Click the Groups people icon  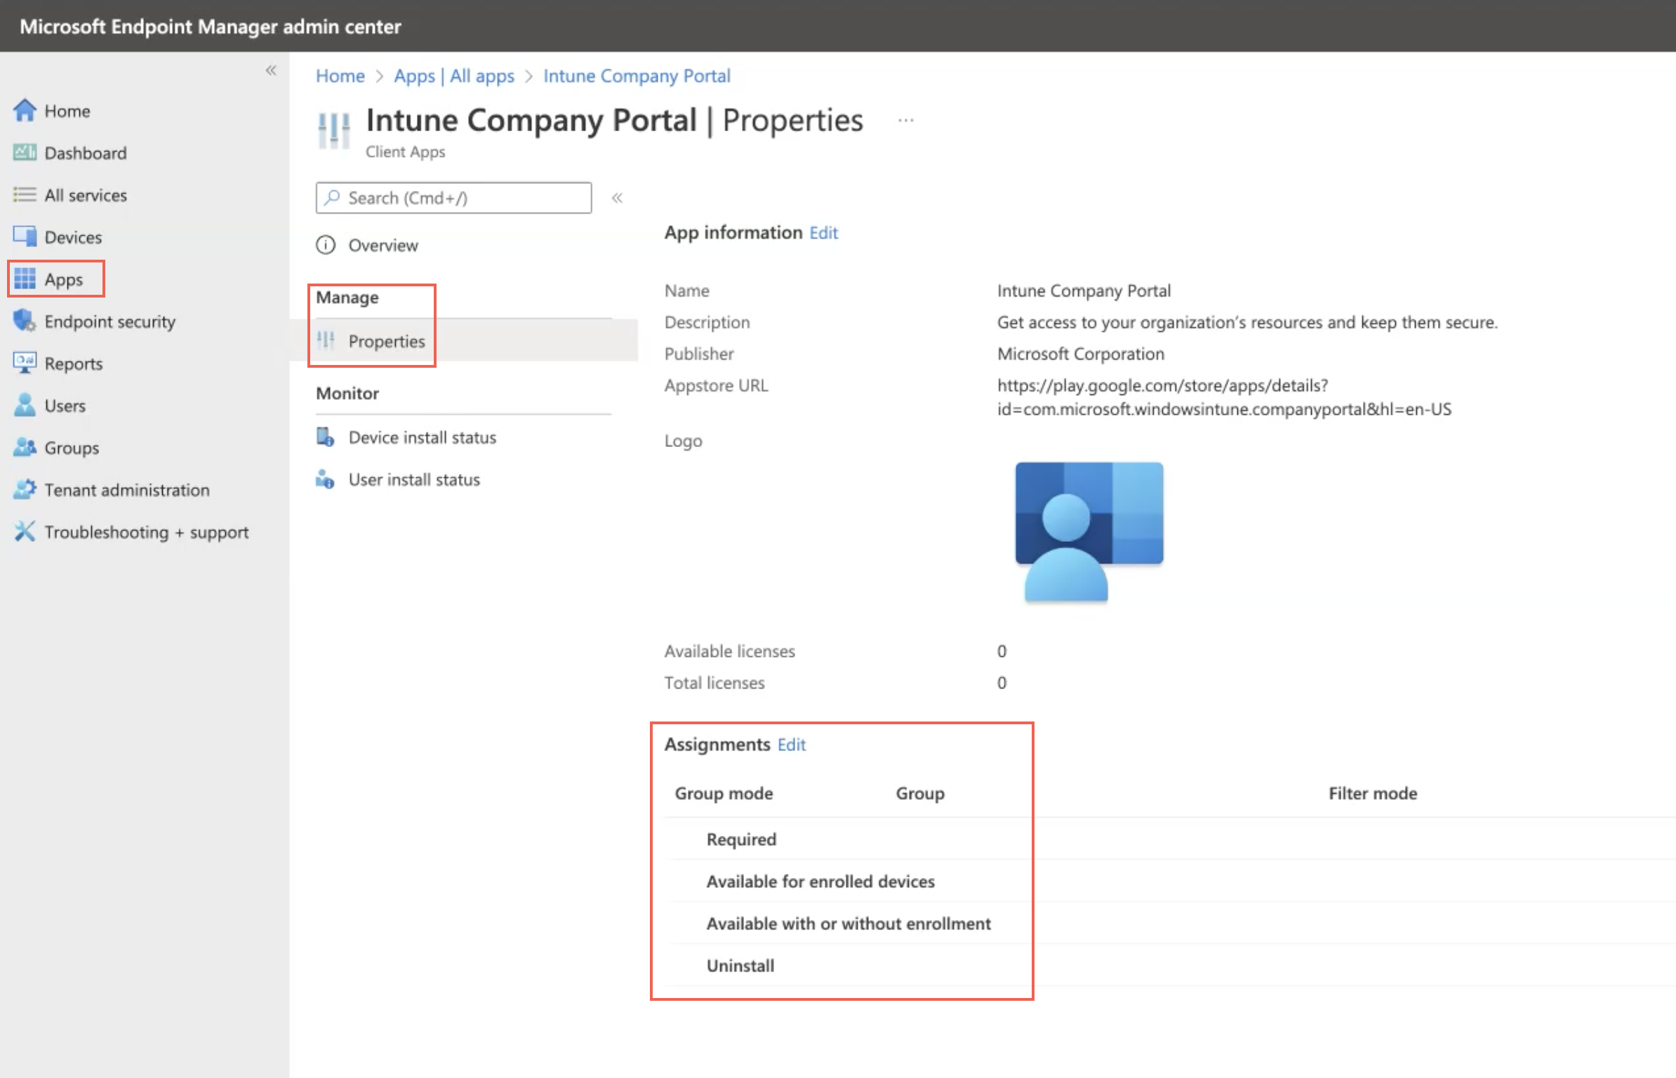(x=25, y=447)
